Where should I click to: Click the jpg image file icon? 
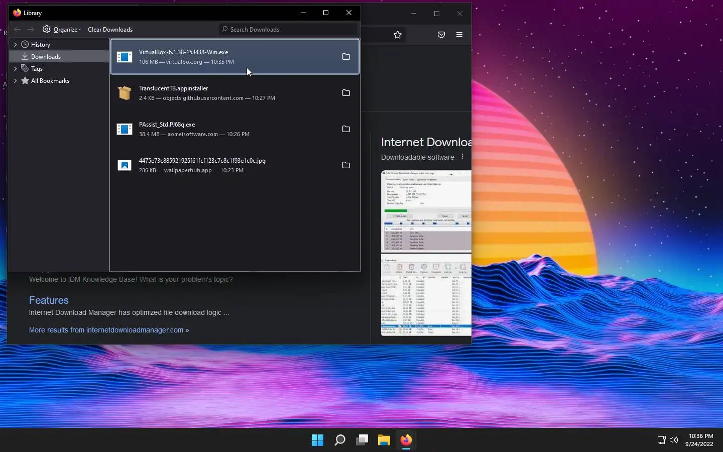(x=125, y=165)
